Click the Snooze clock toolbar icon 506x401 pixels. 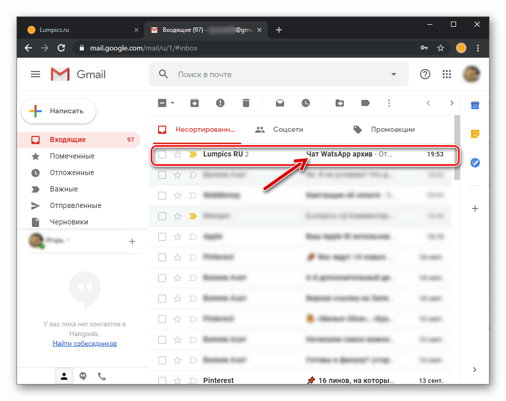point(306,103)
